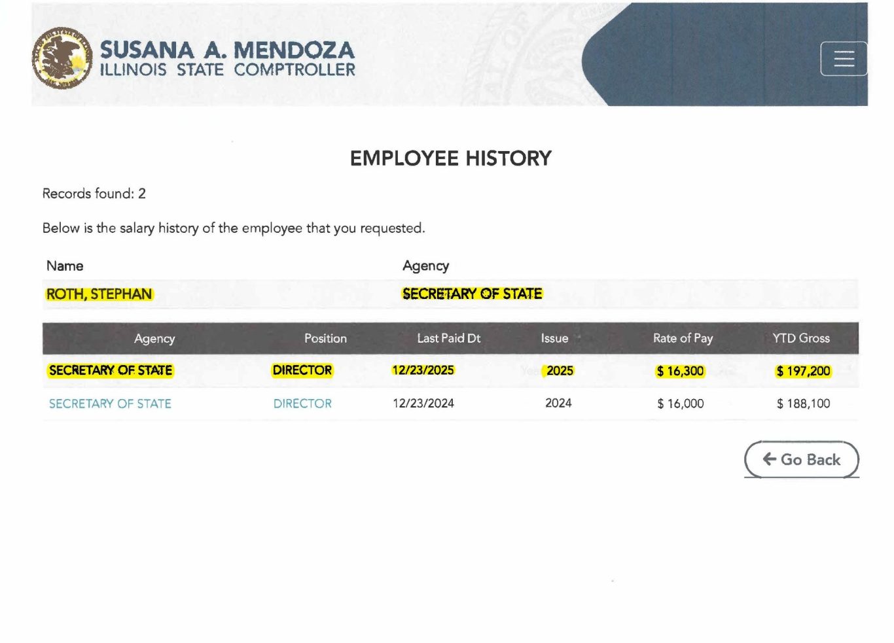Click the $ 188,100 YTD gross amount
The width and height of the screenshot is (894, 643).
click(x=803, y=404)
